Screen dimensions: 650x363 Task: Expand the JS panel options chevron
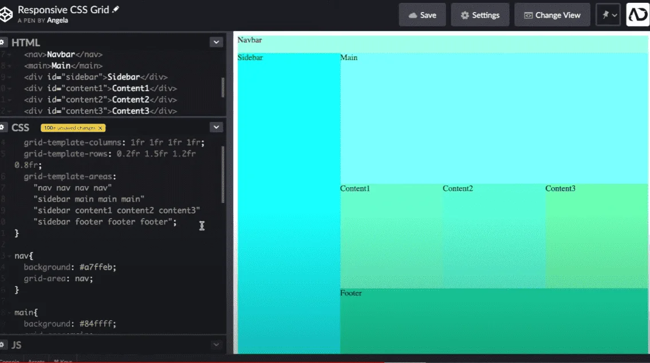tap(216, 345)
